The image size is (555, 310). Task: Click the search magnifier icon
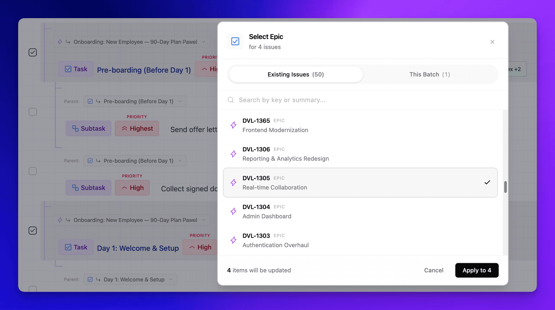point(231,100)
